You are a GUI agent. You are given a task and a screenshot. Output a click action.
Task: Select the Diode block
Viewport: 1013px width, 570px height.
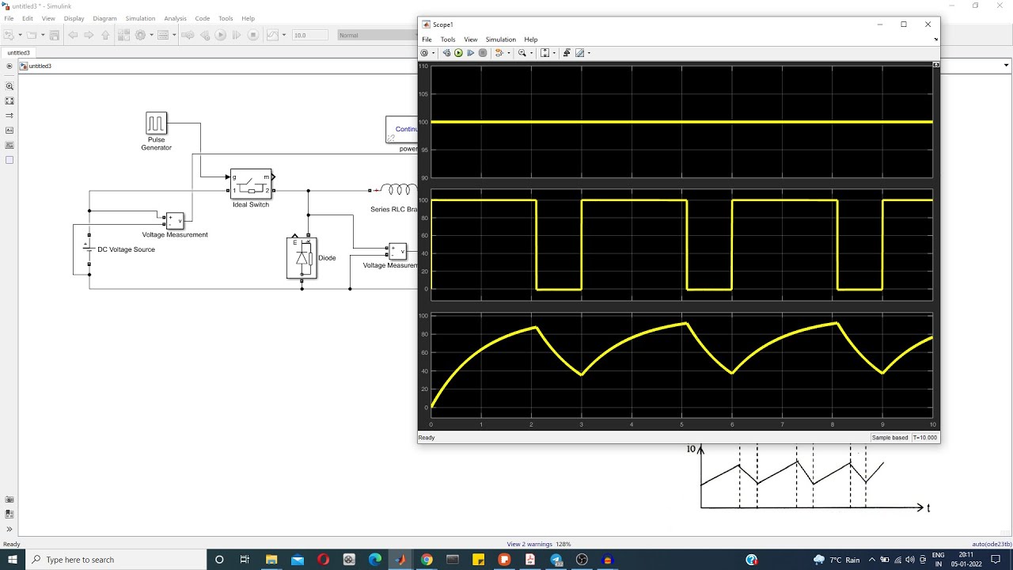302,258
